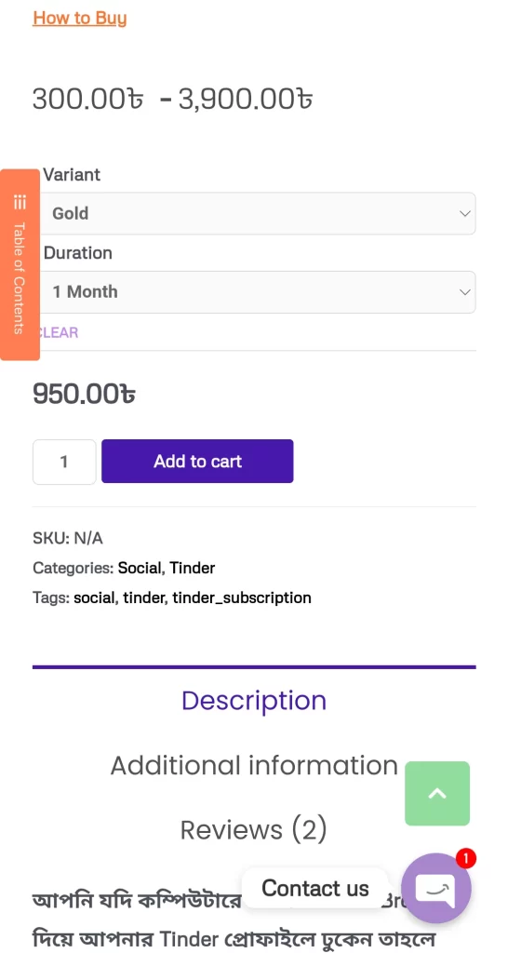
Task: Click the tinder_subscription tag link
Action: tap(242, 598)
